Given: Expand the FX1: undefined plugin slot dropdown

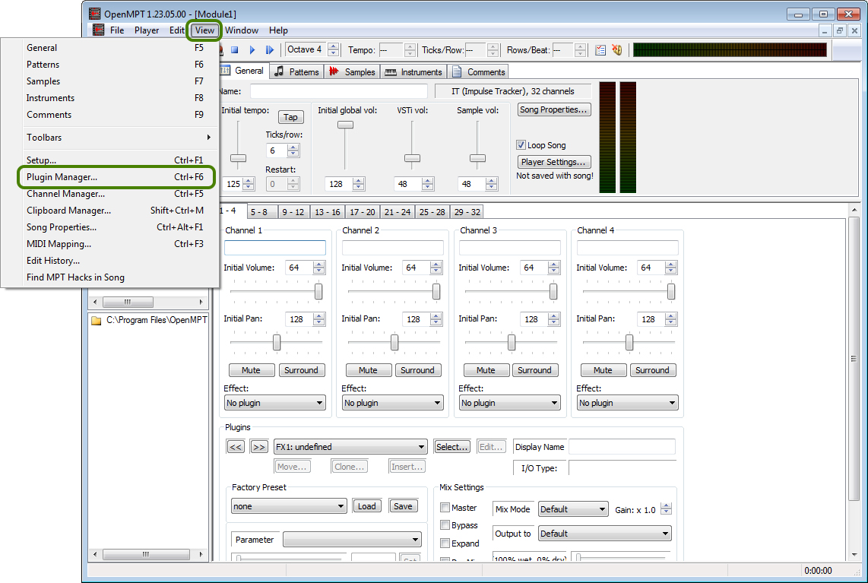Looking at the screenshot, I should click(350, 447).
